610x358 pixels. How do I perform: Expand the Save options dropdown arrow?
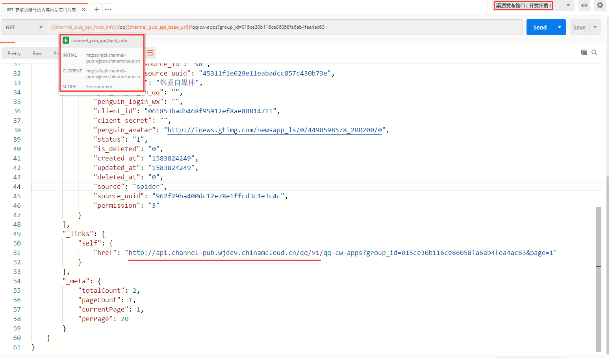[x=595, y=28]
